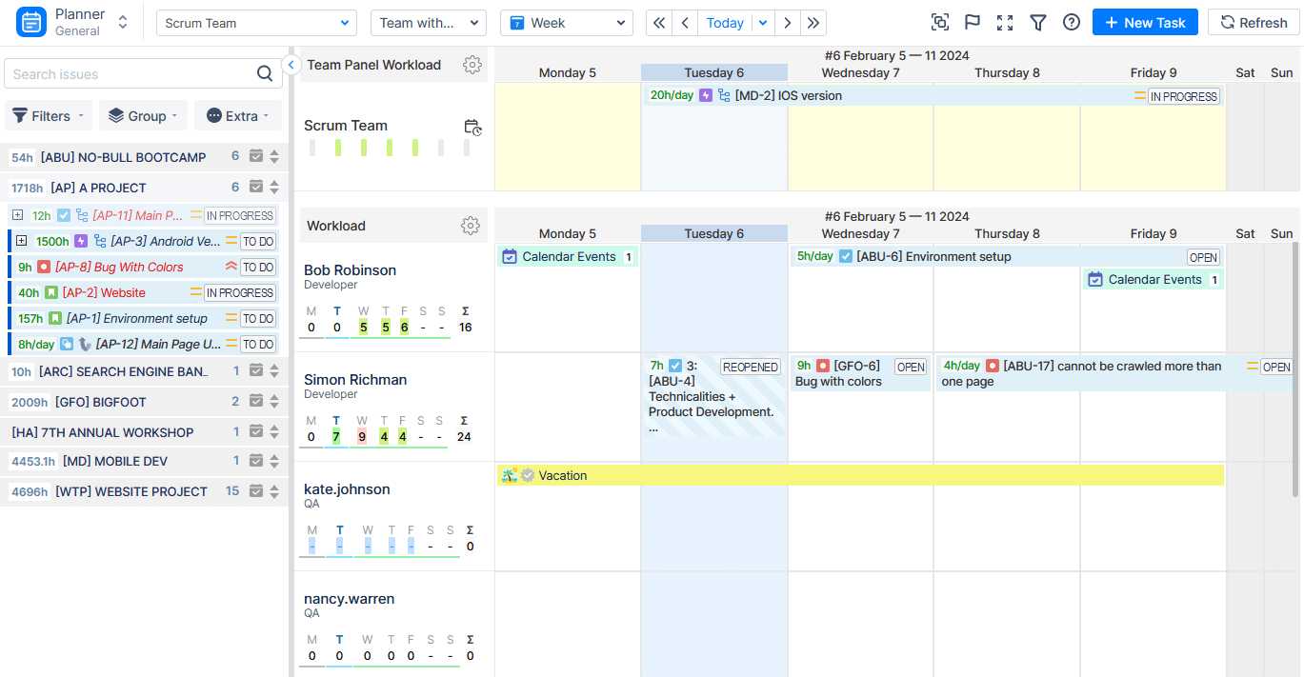Click the flag icon in the top toolbar
This screenshot has height=677, width=1304.
point(972,21)
